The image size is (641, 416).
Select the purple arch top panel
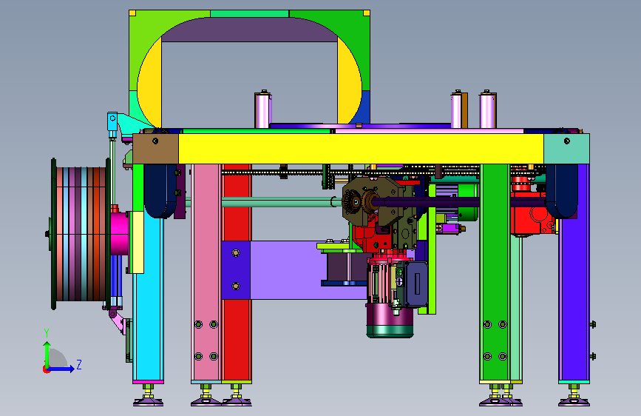249,30
